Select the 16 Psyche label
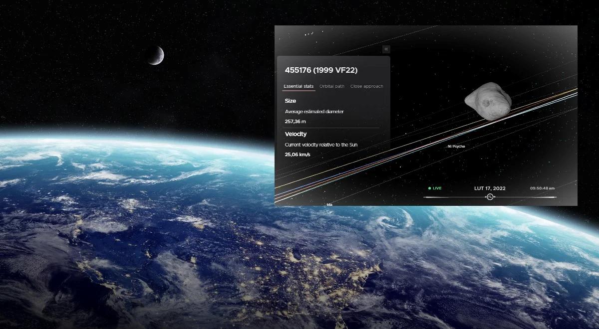The height and width of the screenshot is (329, 599). click(456, 146)
